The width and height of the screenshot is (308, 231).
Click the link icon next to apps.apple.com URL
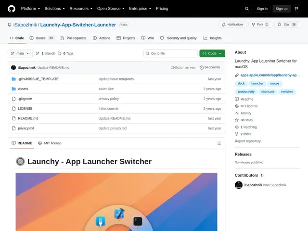[237, 75]
